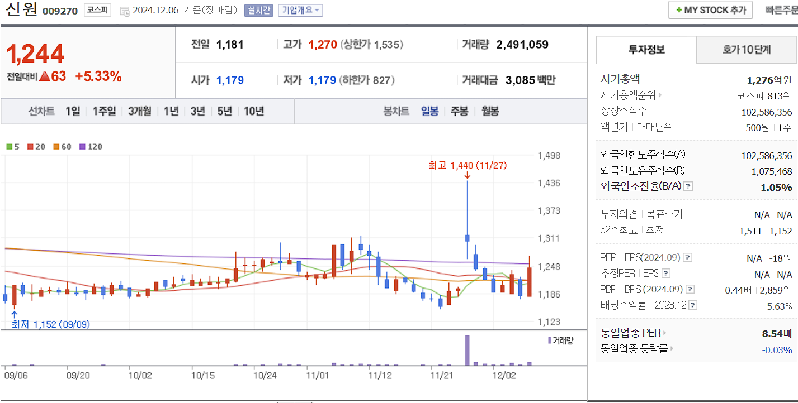
Task: Click the question icon next to 외국인소진율(B/A)
Action: (x=688, y=186)
